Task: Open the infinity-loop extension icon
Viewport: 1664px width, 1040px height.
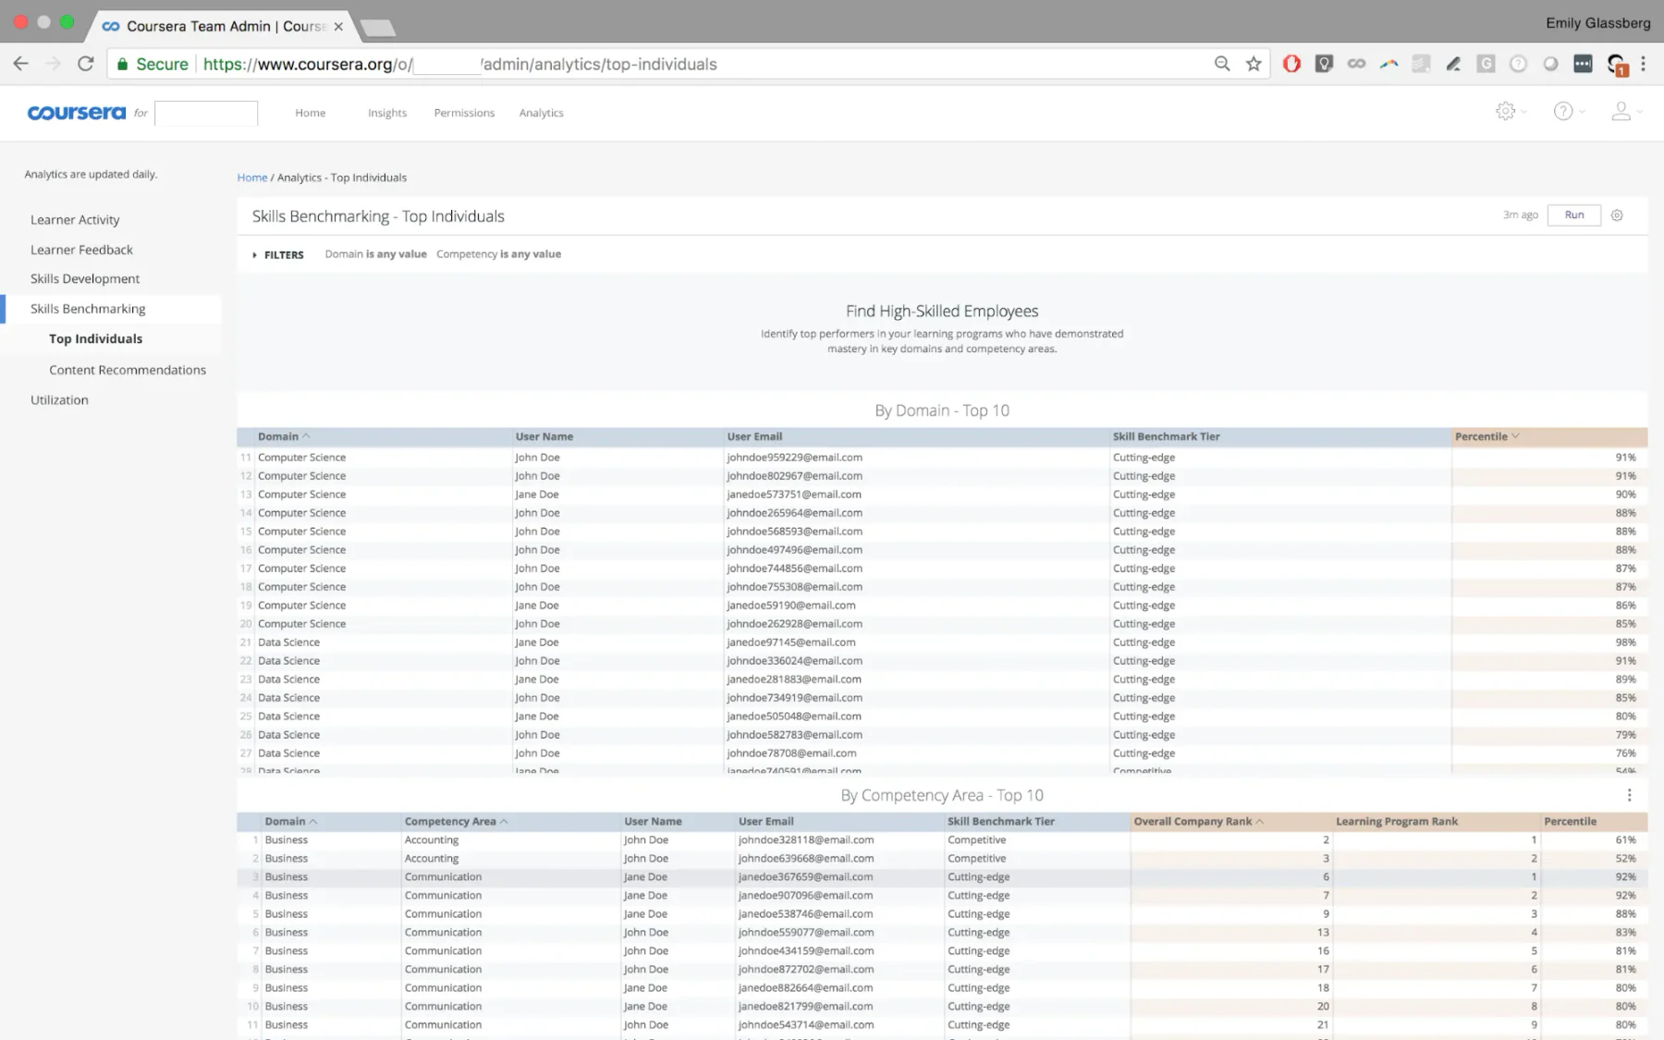Action: click(1356, 64)
